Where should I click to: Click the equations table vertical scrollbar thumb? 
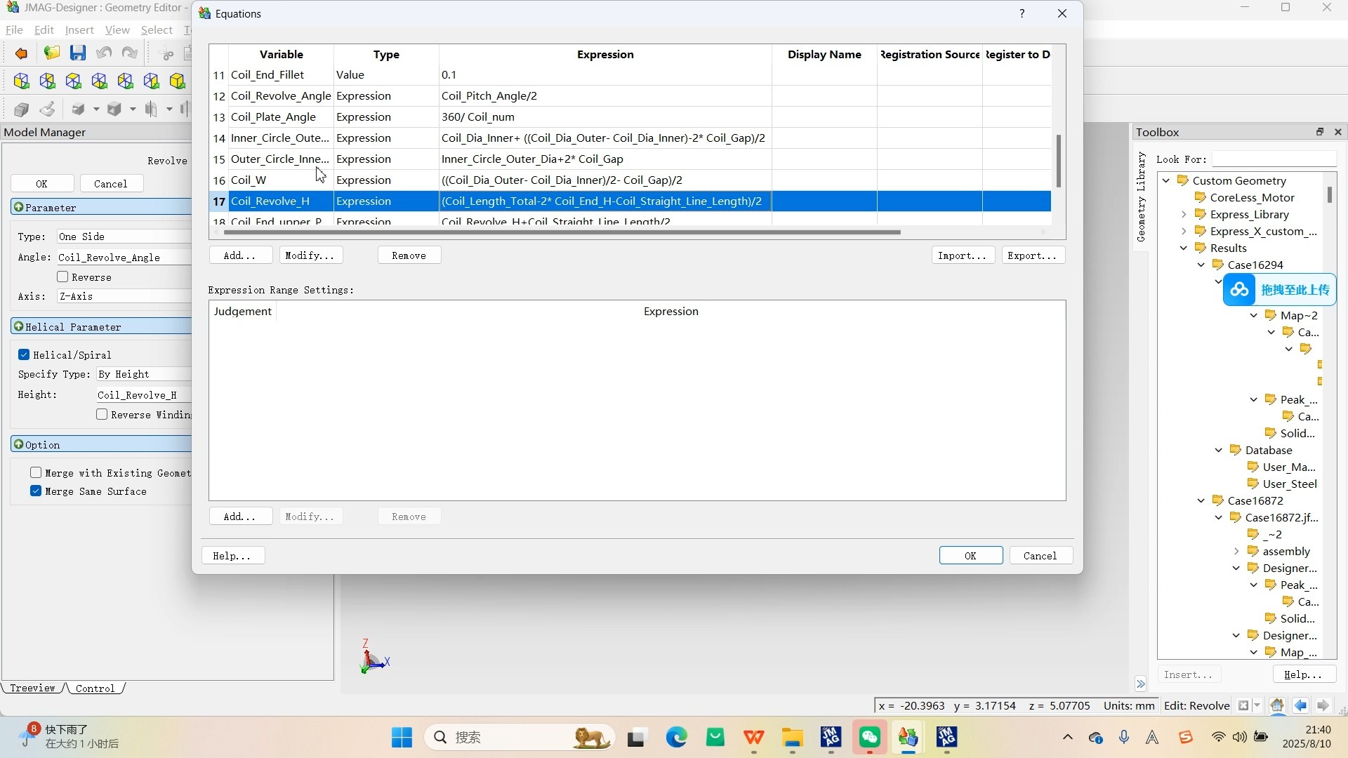[x=1058, y=161]
